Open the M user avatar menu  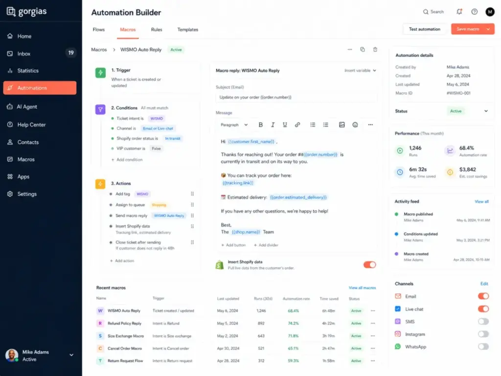pos(490,12)
